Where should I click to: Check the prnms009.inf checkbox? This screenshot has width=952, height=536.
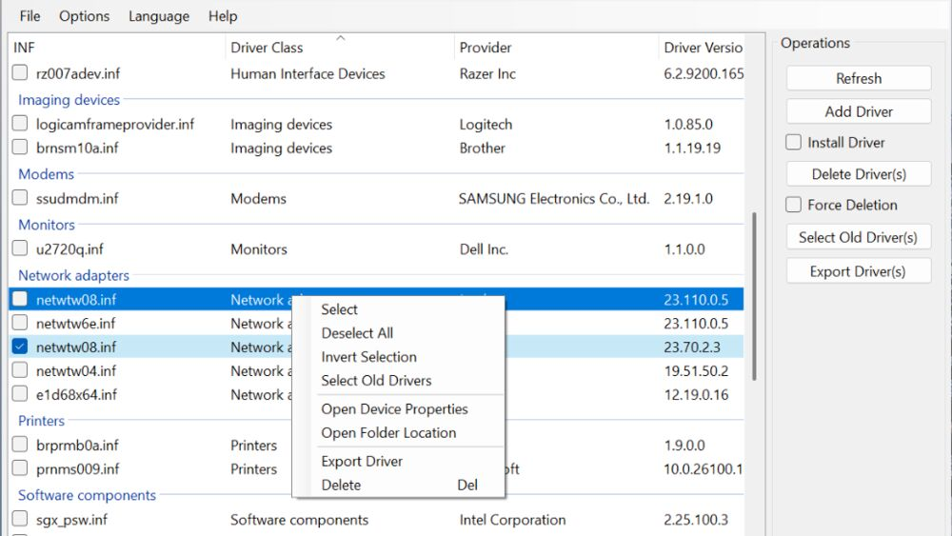point(20,468)
